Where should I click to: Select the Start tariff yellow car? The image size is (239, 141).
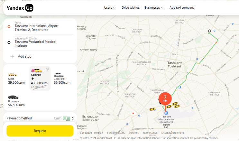[13, 75]
